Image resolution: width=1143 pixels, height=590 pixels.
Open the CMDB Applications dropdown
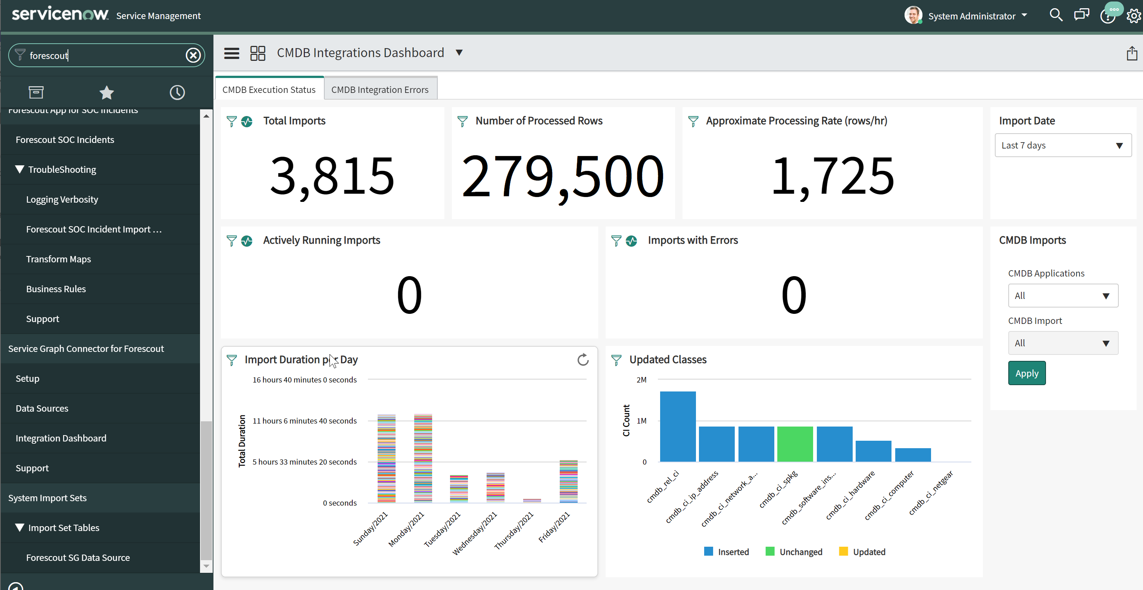pyautogui.click(x=1063, y=296)
